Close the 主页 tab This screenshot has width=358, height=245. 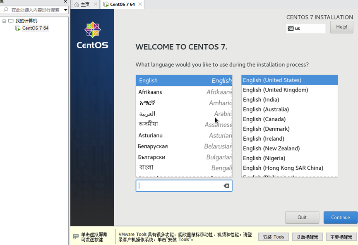96,4
